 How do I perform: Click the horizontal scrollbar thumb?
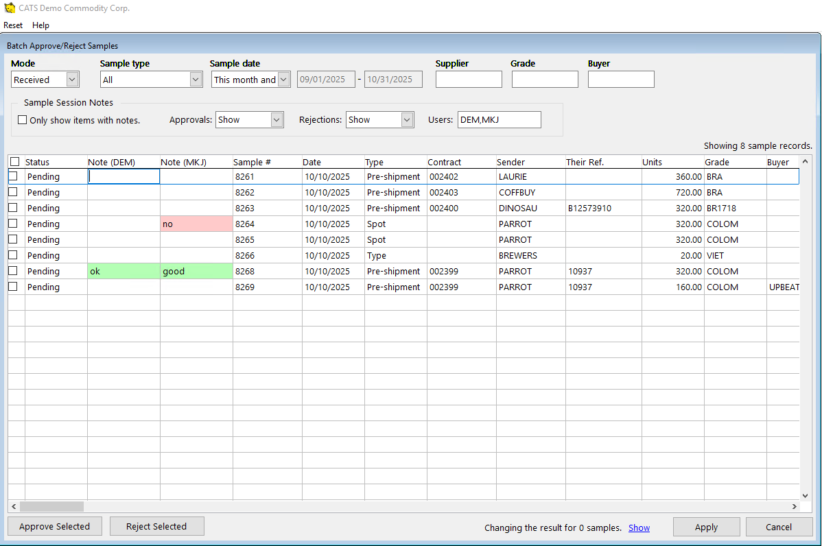[x=51, y=507]
